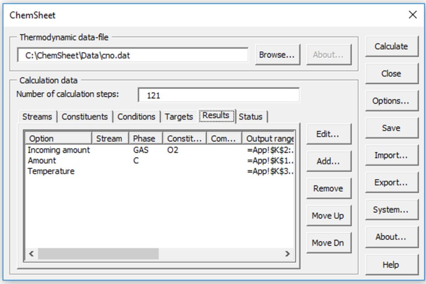Close the ChemSheet dialog with X

point(413,15)
